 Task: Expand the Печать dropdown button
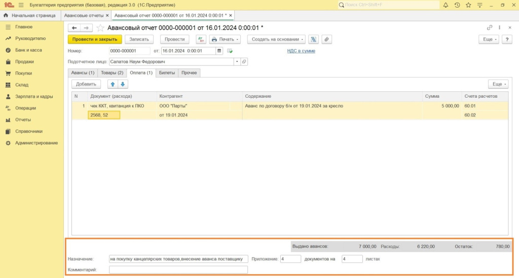[225, 39]
